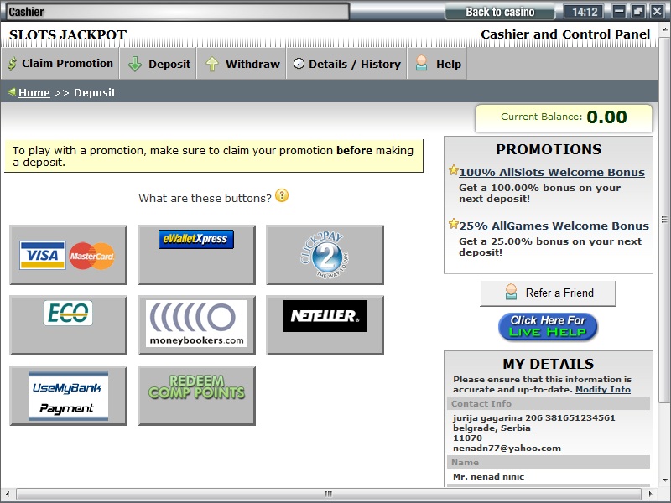Open the Claim Promotion tab
671x503 pixels.
point(60,64)
